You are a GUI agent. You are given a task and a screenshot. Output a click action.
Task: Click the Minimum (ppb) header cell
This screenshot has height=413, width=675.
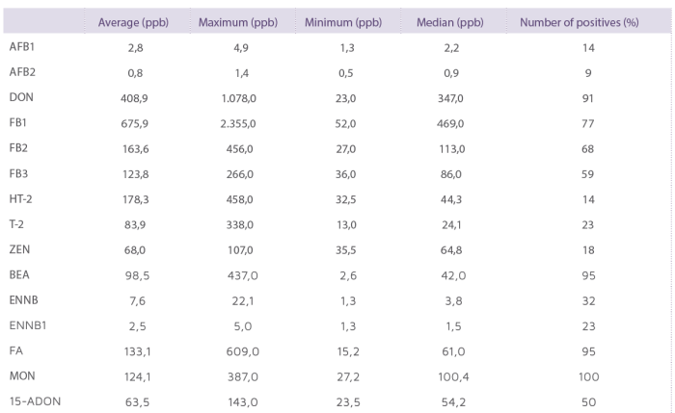pos(343,22)
